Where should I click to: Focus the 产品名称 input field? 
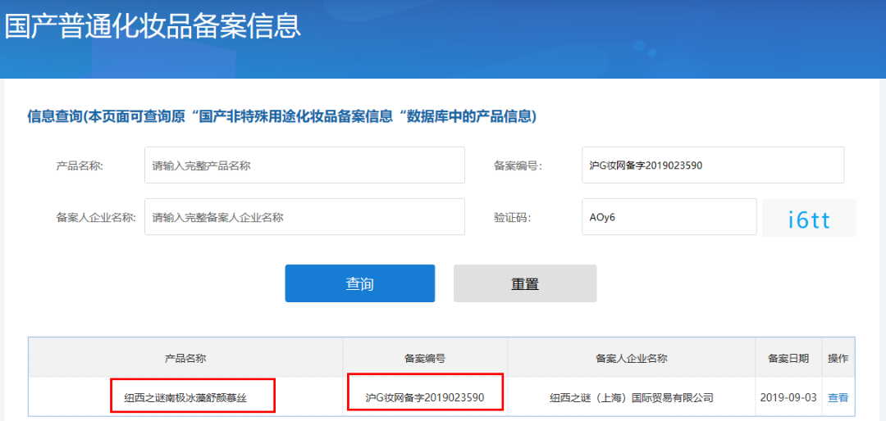click(x=304, y=165)
